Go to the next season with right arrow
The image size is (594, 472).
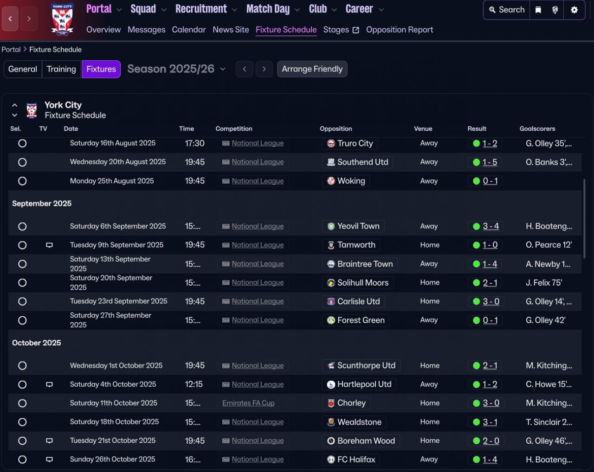pyautogui.click(x=264, y=69)
